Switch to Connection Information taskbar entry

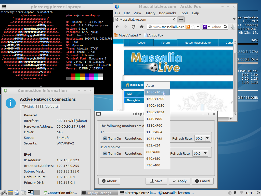click(60, 193)
